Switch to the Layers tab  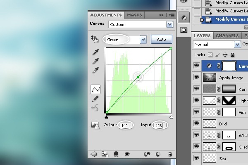(x=202, y=36)
